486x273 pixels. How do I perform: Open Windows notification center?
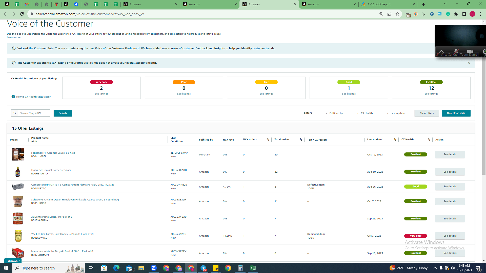pos(478,268)
